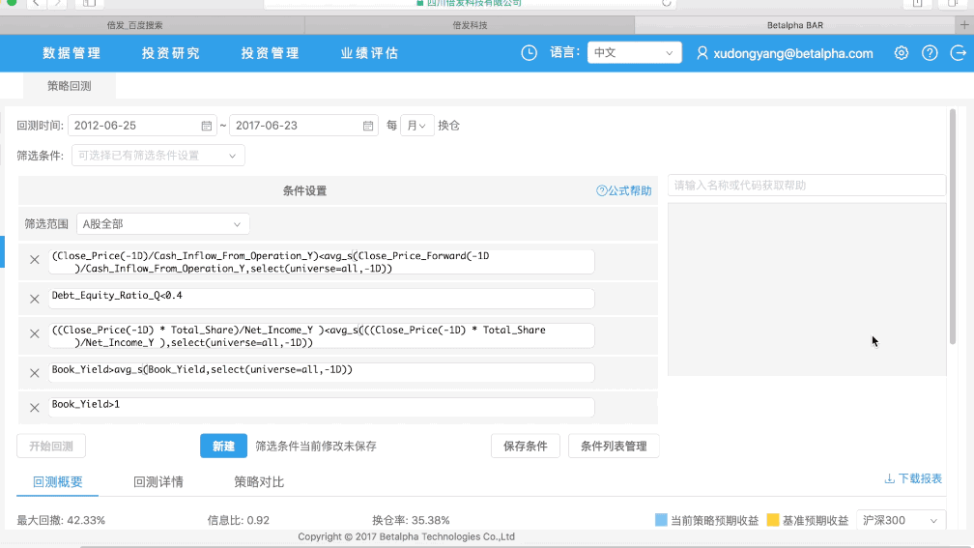Click the 保存条件 button

(x=526, y=447)
